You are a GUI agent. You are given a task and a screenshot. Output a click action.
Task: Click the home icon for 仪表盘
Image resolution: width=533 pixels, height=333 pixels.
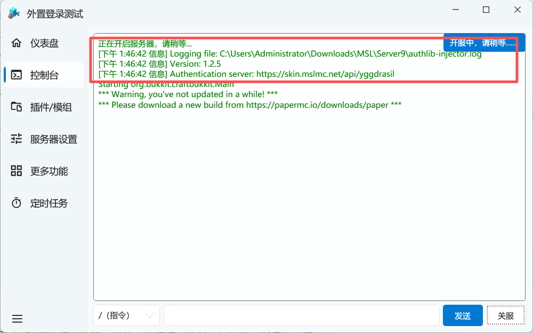click(x=17, y=43)
